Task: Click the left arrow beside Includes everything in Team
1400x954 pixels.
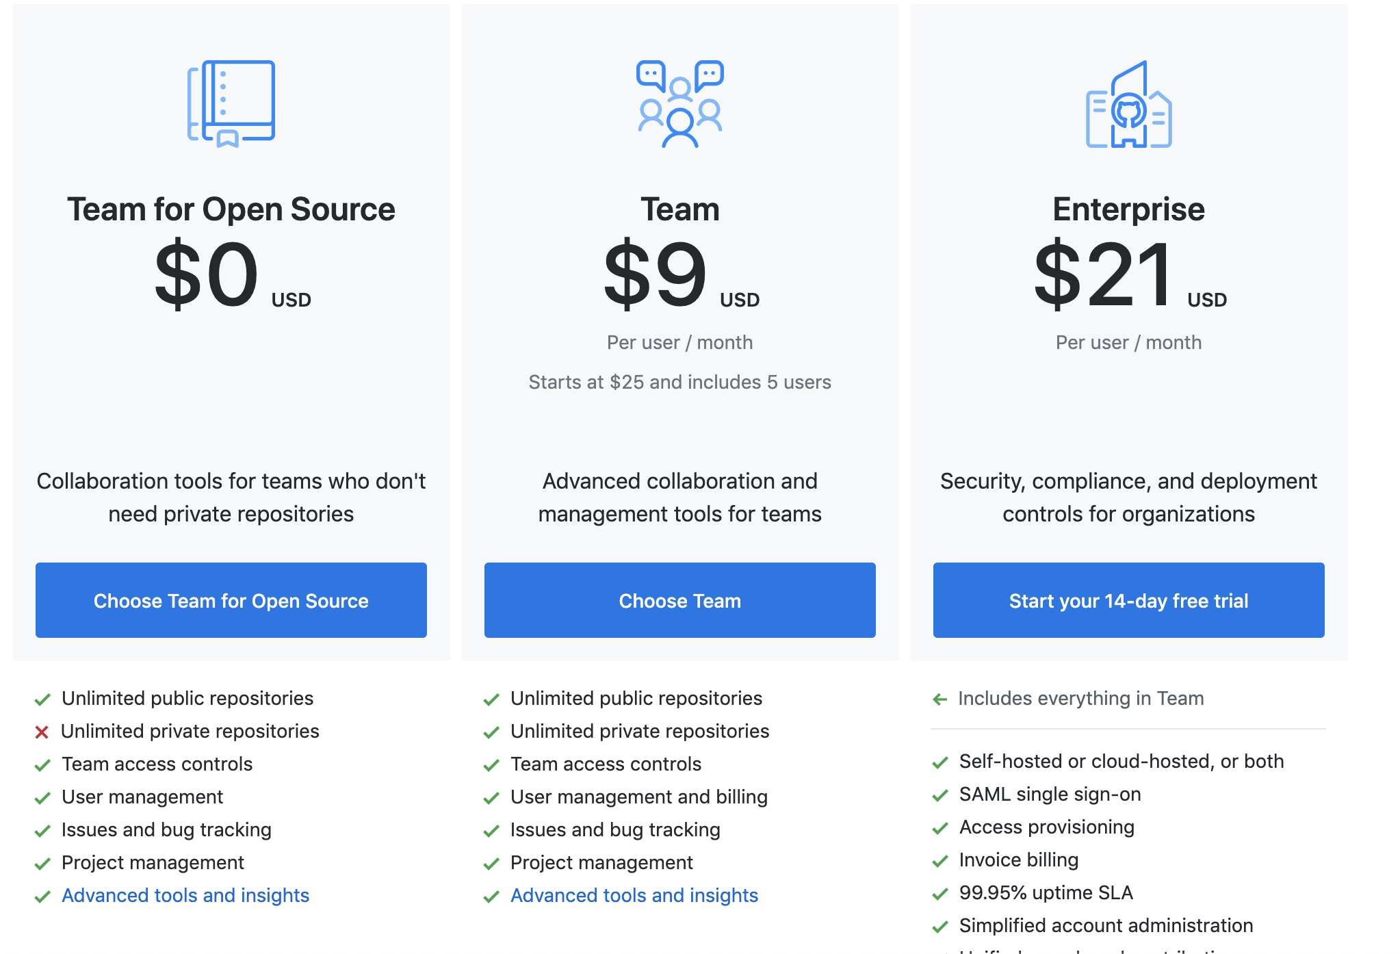Action: [x=940, y=699]
